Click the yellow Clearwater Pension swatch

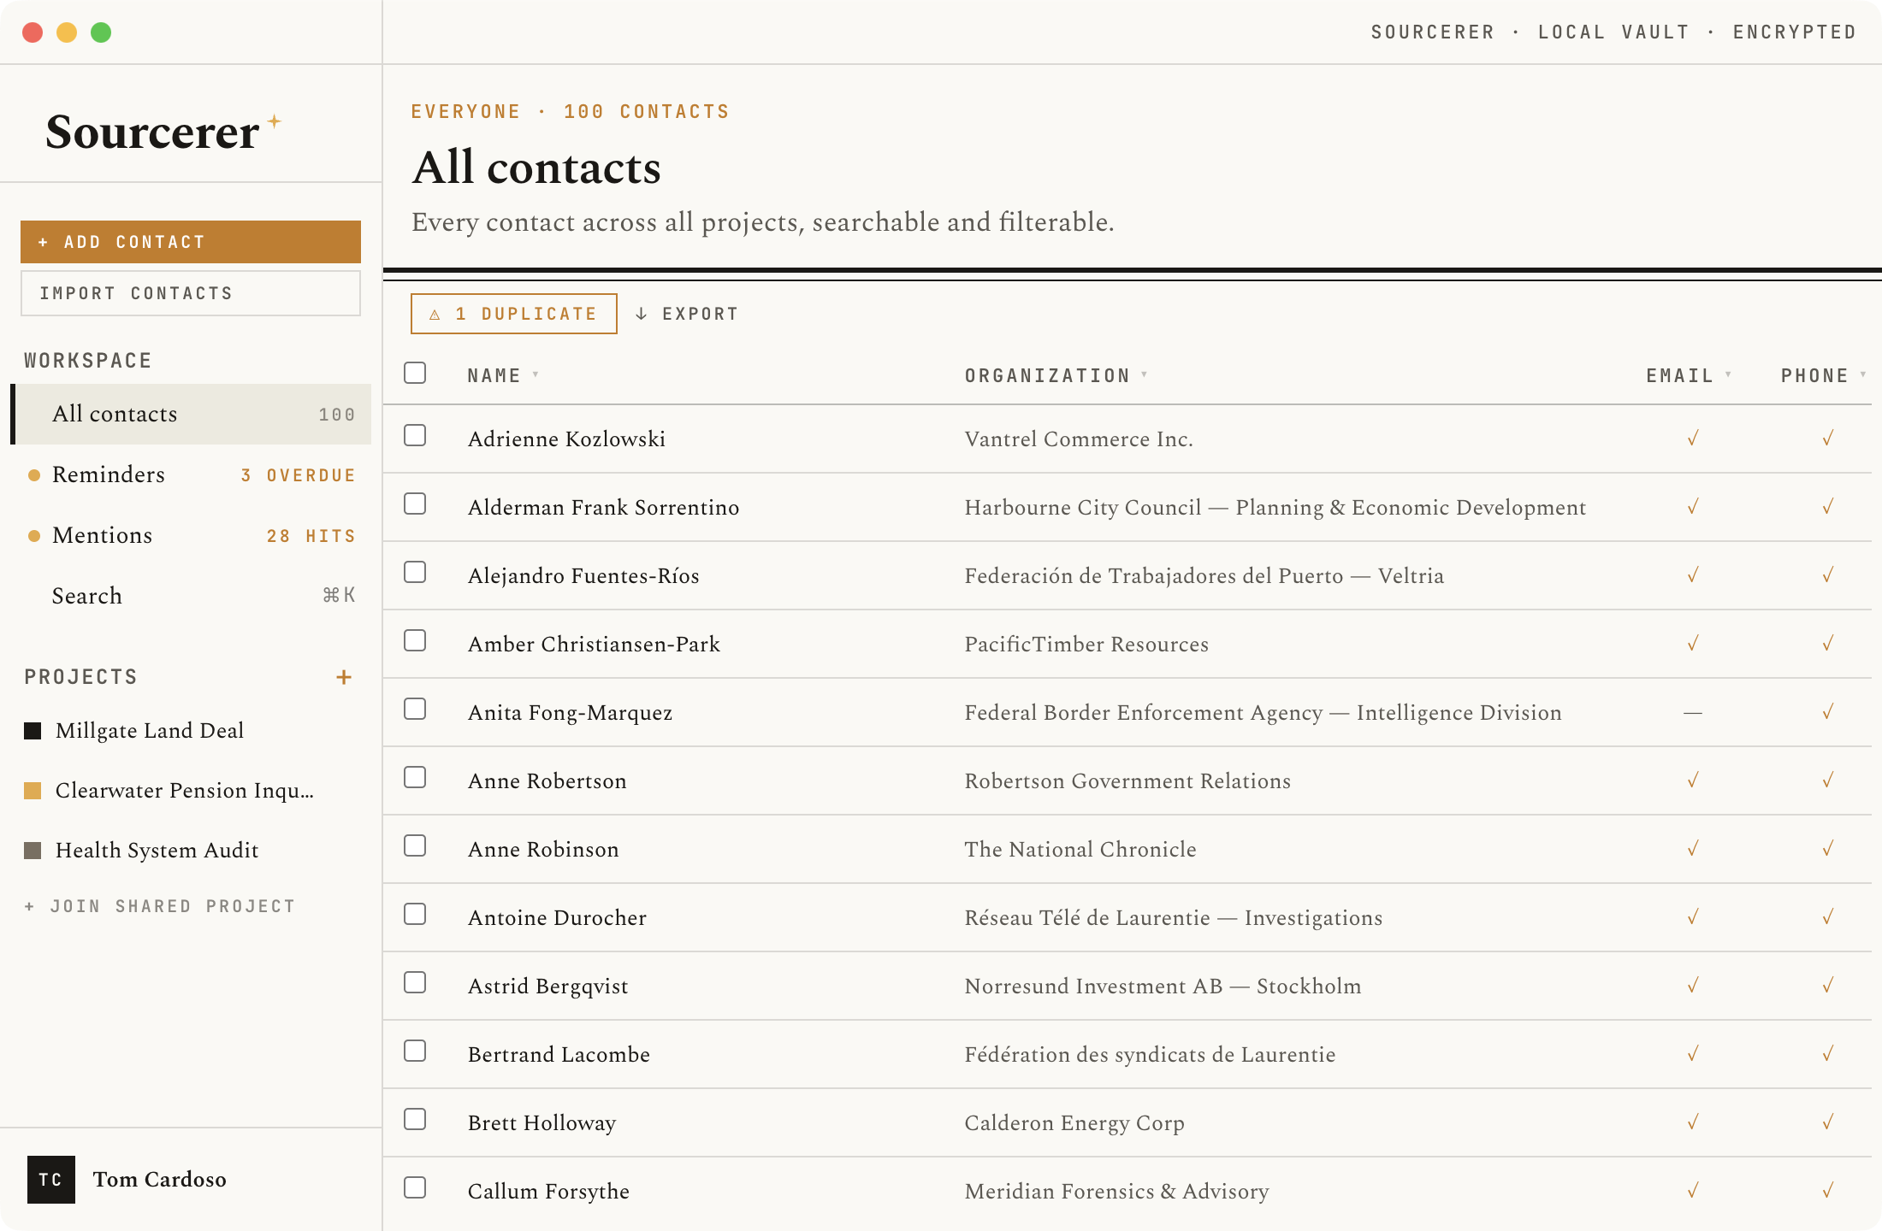[x=33, y=791]
